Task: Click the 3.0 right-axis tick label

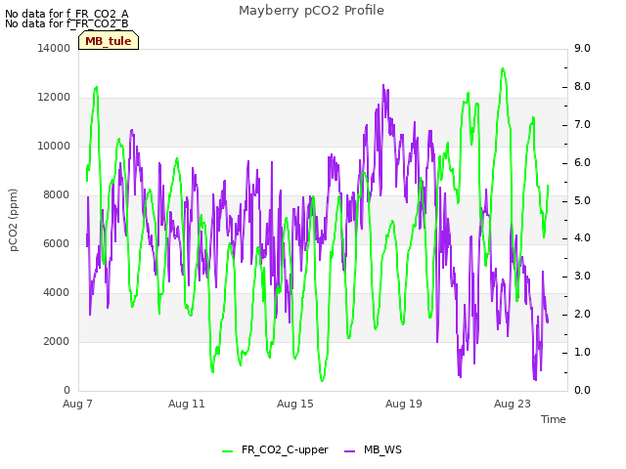Action: 582,276
